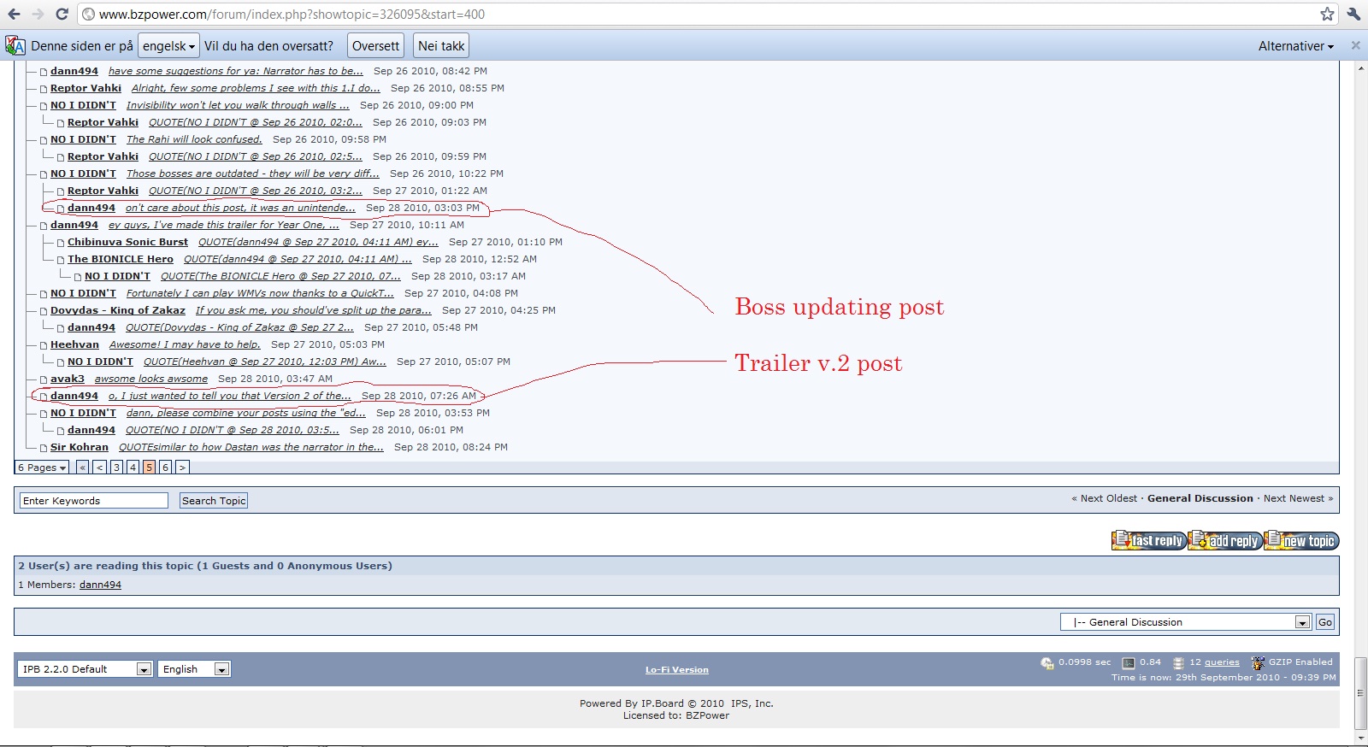Click the server load icon beside 0.84
Image resolution: width=1368 pixels, height=747 pixels.
coord(1129,662)
